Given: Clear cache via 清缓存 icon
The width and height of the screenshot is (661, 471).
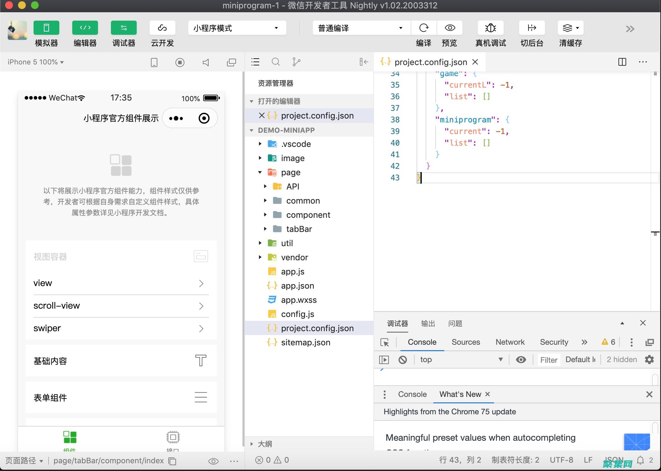Looking at the screenshot, I should click(569, 28).
